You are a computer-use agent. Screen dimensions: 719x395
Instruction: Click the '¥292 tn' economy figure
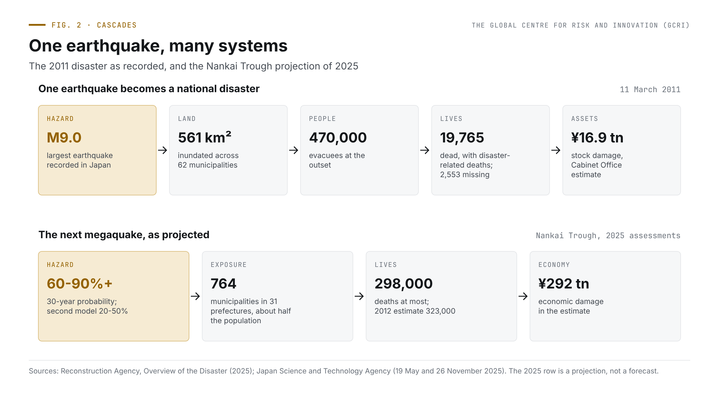(x=564, y=284)
